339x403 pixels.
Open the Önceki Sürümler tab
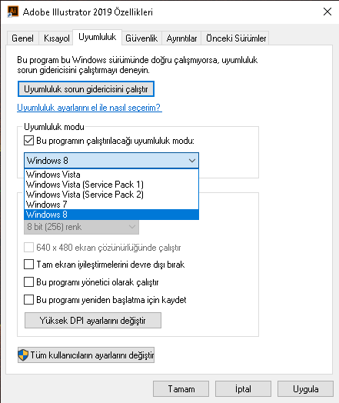pos(236,38)
